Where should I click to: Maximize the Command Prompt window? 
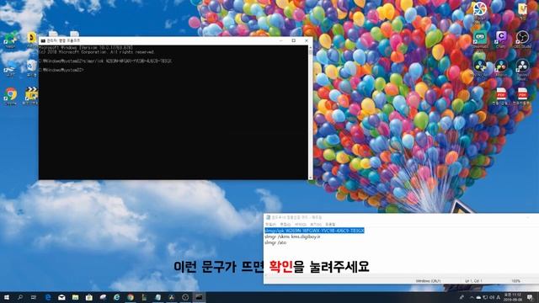pyautogui.click(x=294, y=40)
